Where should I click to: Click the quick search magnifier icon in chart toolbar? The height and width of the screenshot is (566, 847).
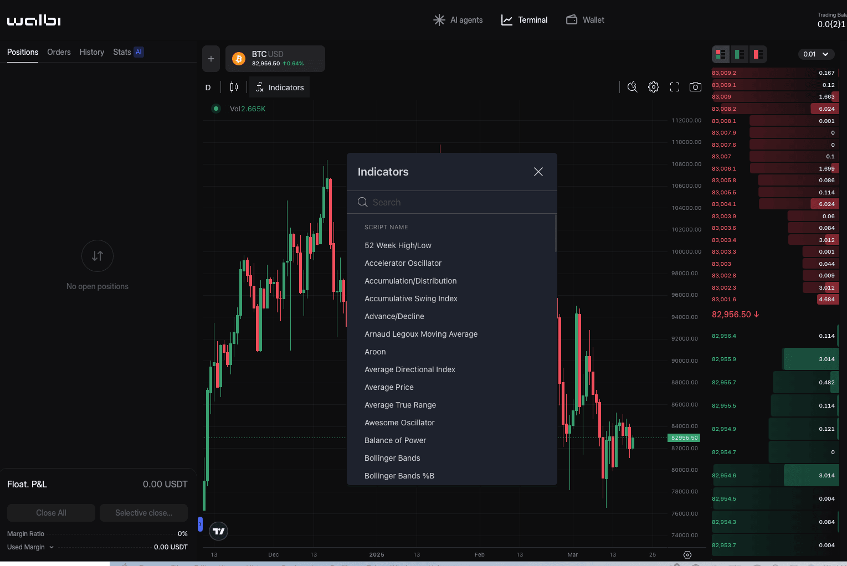[632, 87]
